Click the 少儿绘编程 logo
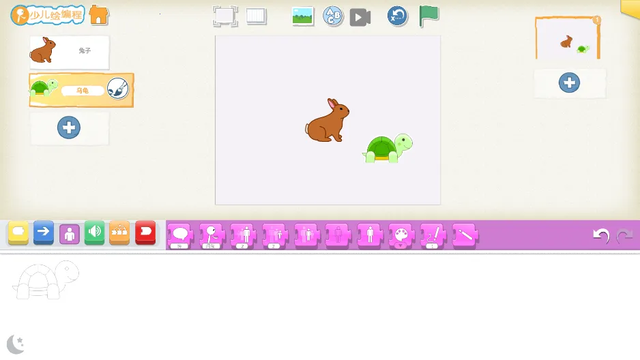The image size is (640, 360). pyautogui.click(x=47, y=15)
